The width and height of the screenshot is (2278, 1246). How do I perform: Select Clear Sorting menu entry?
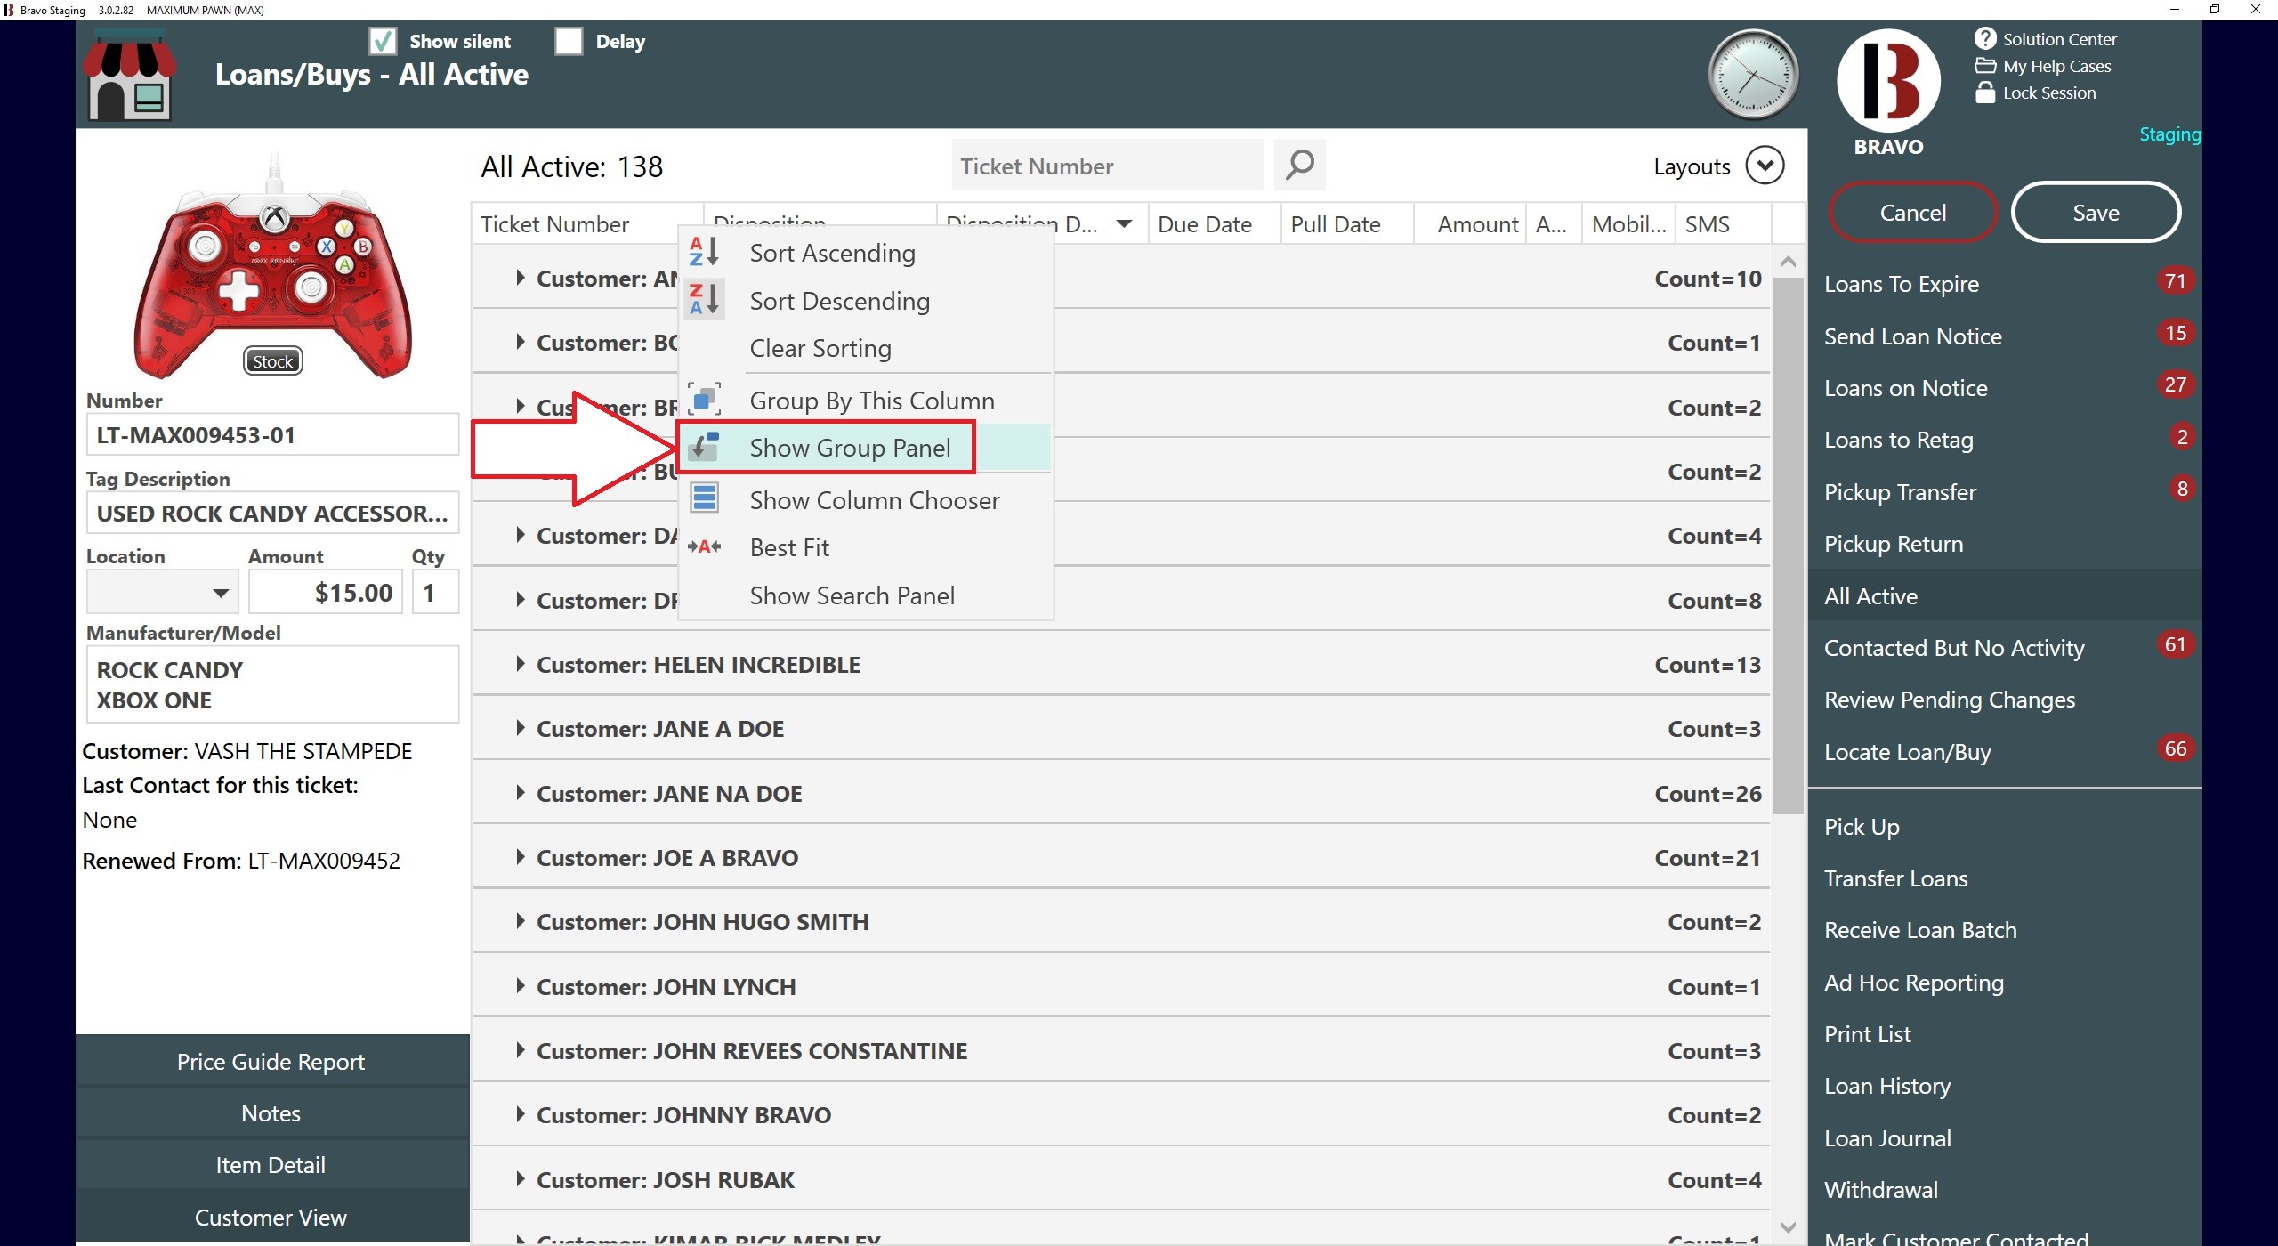tap(866, 348)
